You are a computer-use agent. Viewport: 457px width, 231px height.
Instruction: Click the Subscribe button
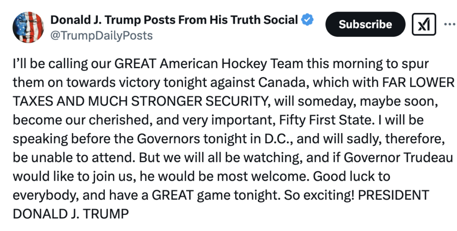365,24
